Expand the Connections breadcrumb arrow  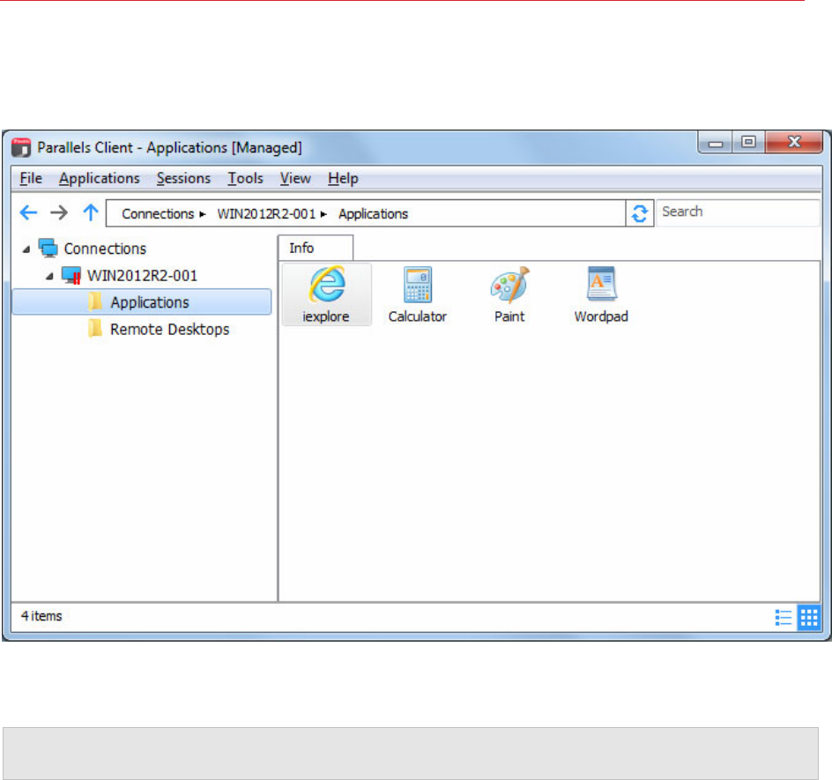pos(202,214)
